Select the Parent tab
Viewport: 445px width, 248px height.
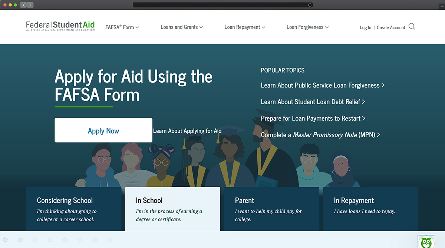tap(271, 209)
